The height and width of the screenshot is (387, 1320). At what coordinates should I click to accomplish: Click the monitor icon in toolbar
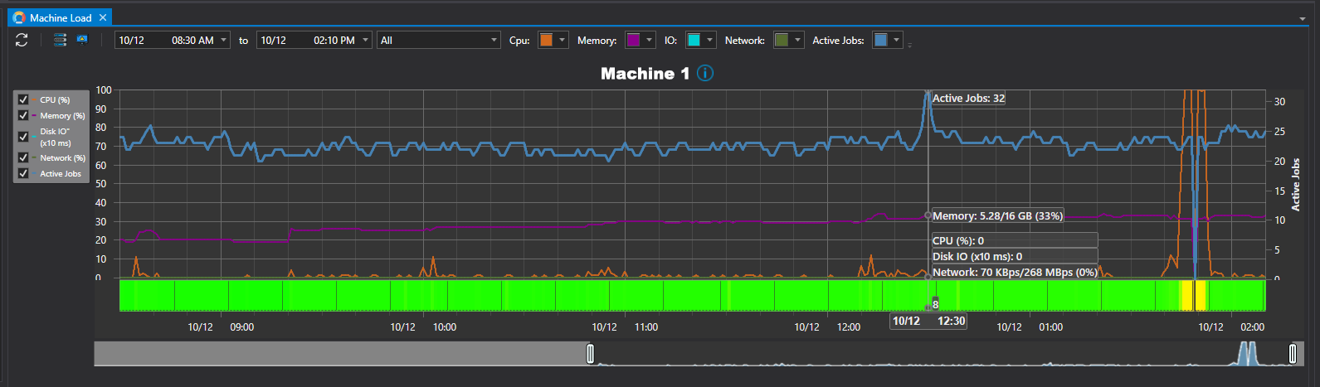(82, 40)
